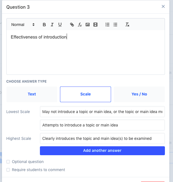
Task: Switch answer type to Yes / No
Action: point(139,94)
